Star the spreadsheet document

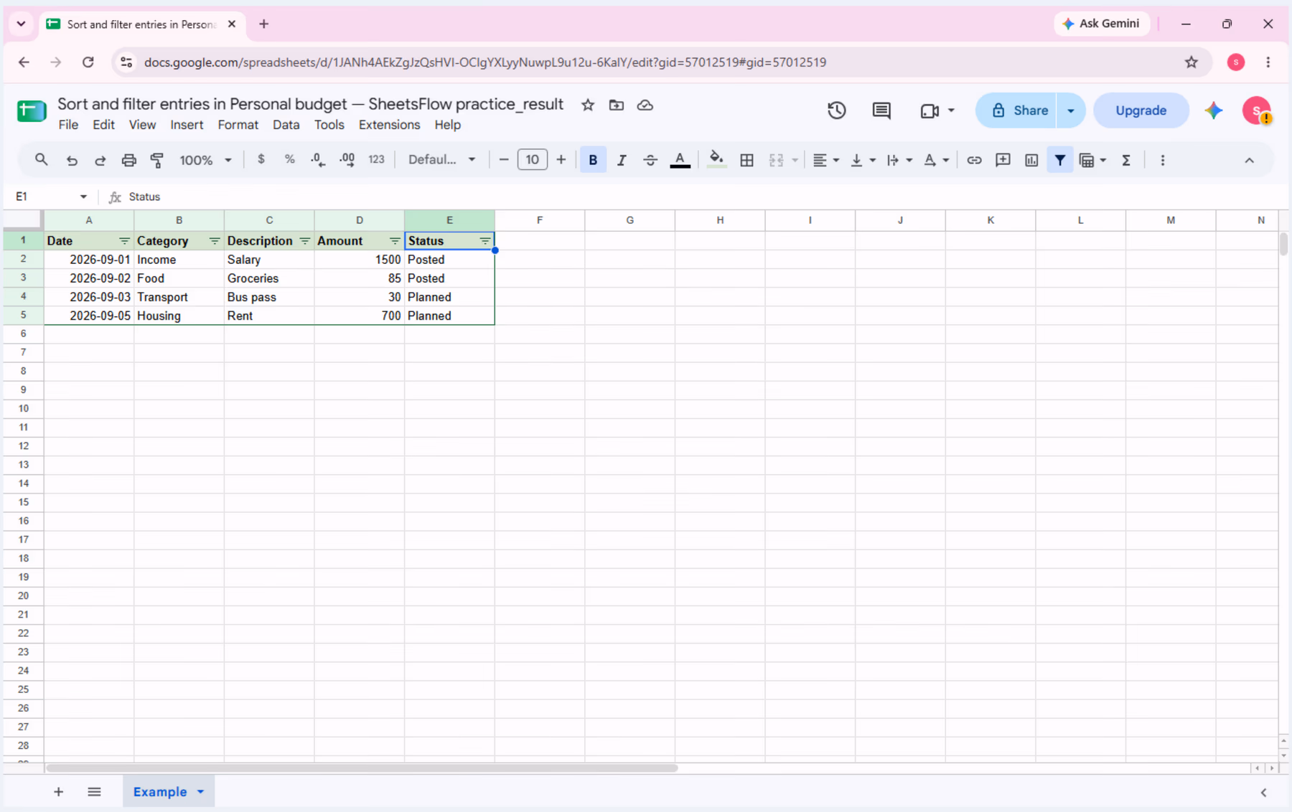click(588, 105)
